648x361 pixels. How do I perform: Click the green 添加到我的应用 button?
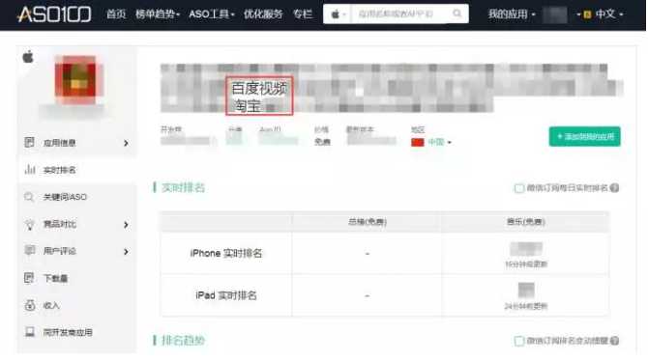tap(584, 136)
